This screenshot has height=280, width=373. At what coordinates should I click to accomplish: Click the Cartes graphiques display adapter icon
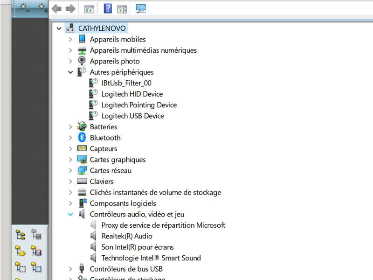[82, 160]
